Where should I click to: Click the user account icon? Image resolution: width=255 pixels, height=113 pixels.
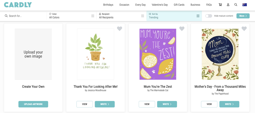228,5
